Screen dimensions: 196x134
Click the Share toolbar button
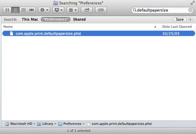87,10
